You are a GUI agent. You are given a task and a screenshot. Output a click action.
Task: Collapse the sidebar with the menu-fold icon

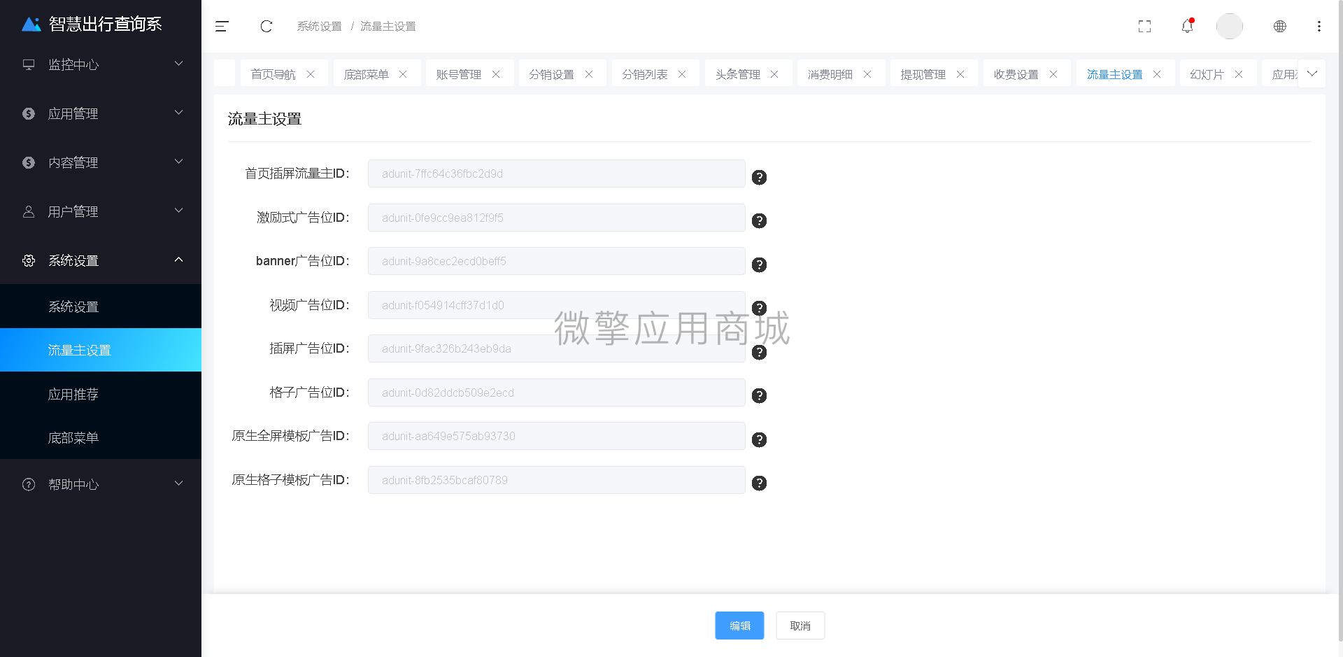(222, 27)
